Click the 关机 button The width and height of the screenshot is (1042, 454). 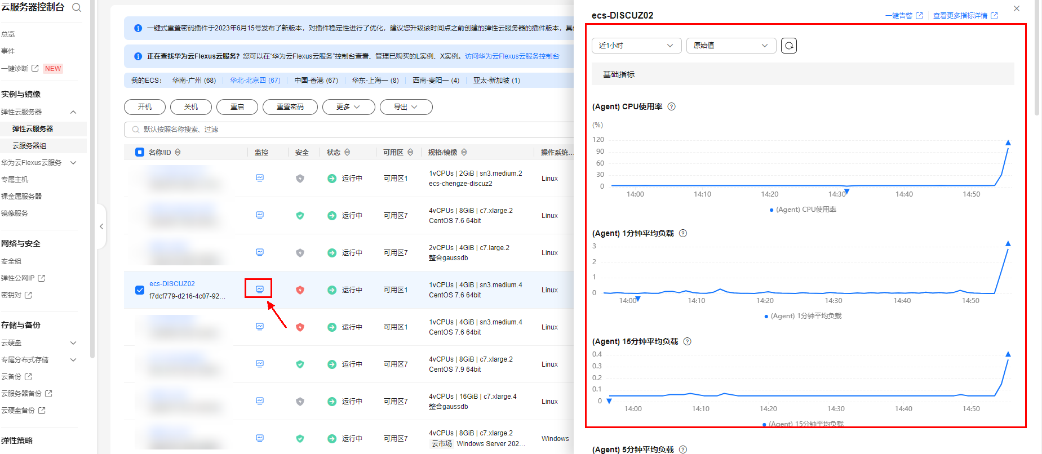pyautogui.click(x=191, y=107)
